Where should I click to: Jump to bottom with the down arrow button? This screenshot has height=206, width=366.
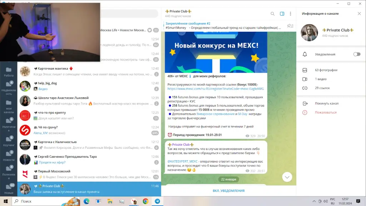[x=287, y=177]
